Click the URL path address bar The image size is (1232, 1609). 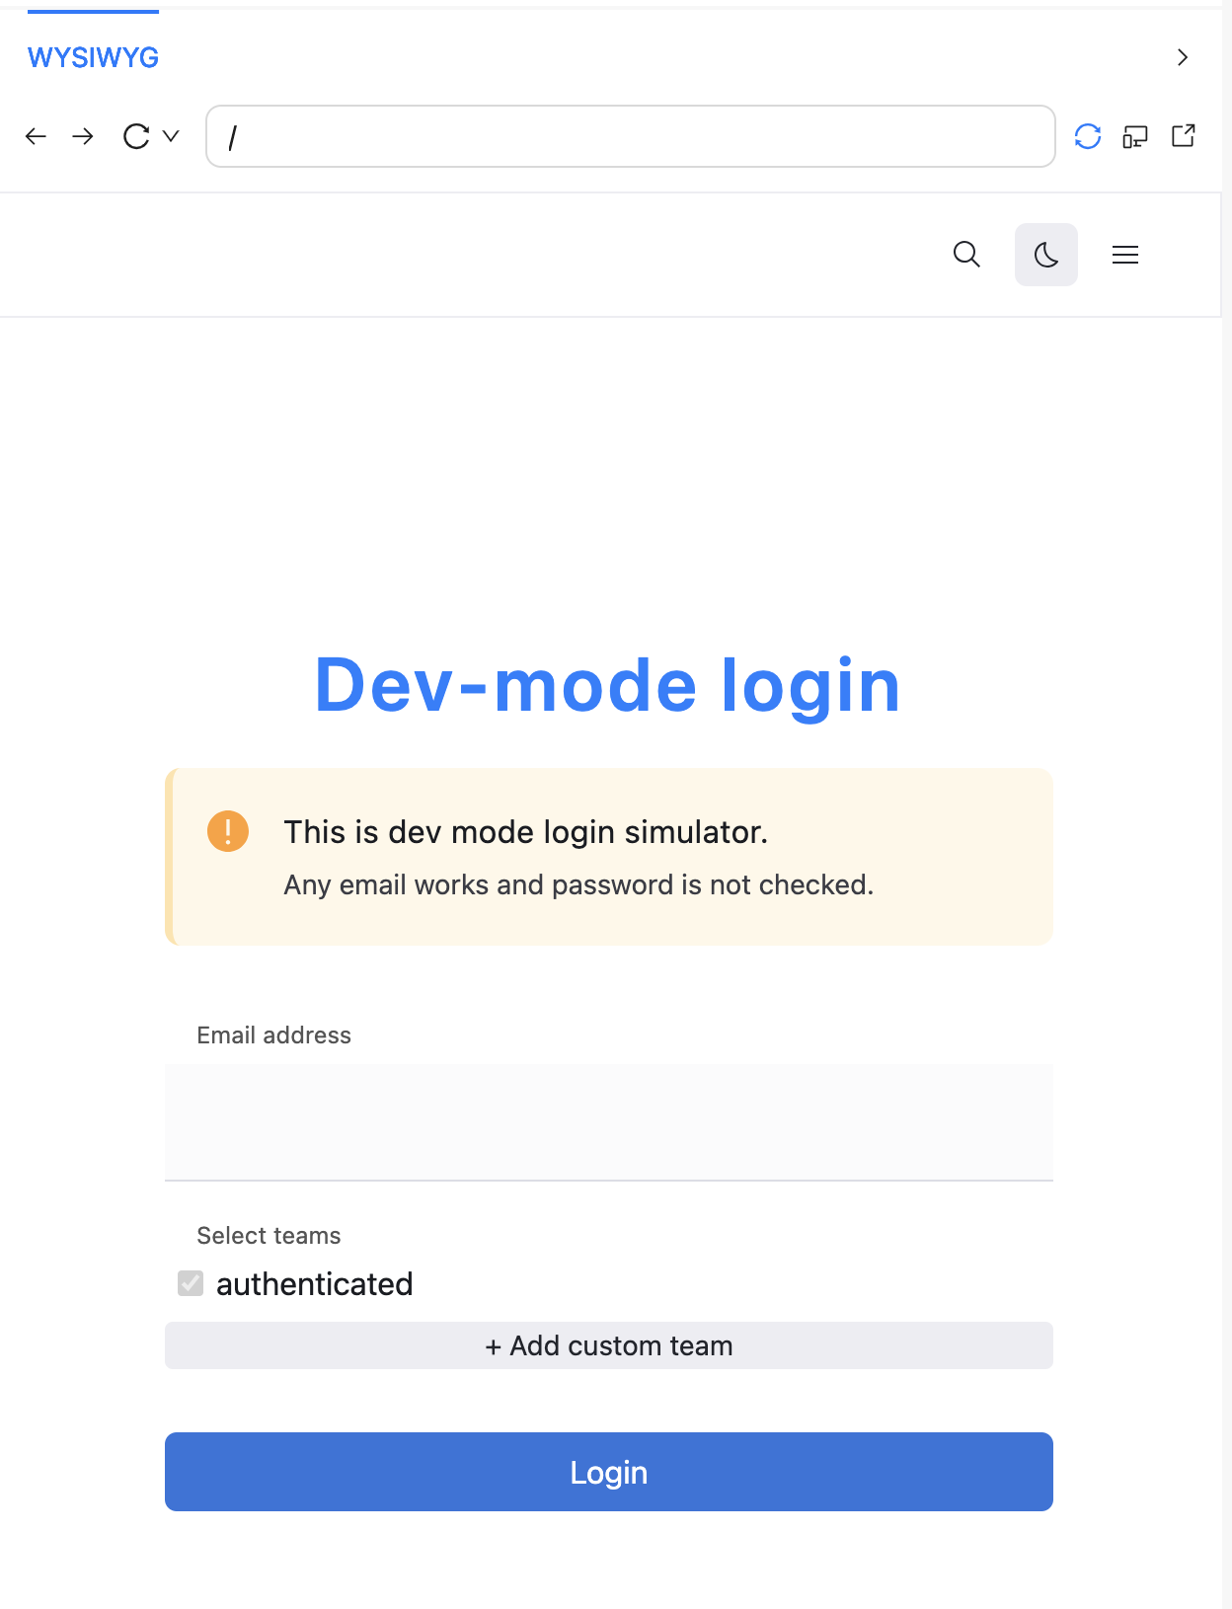coord(630,136)
